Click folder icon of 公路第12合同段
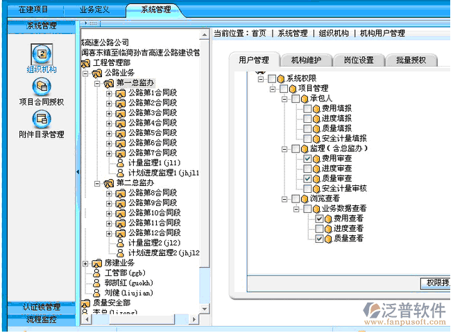 click(x=121, y=233)
